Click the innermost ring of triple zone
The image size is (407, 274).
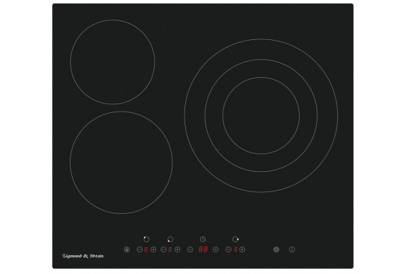[x=261, y=116]
